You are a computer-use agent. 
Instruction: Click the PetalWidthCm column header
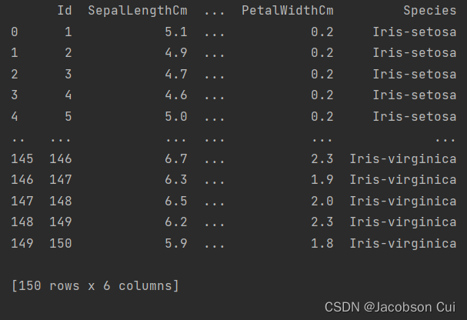point(288,11)
